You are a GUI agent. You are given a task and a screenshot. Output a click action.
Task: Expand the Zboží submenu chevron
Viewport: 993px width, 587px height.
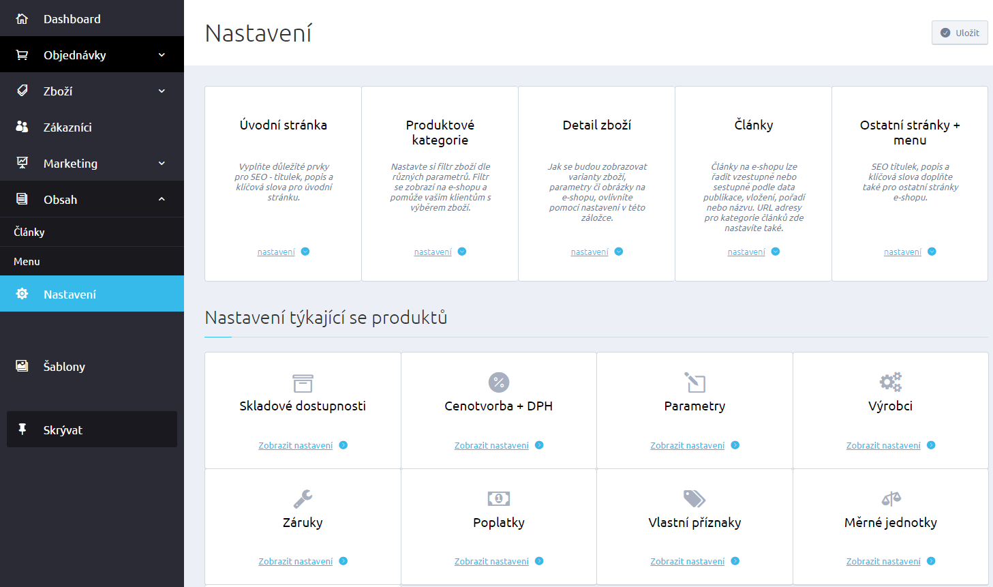tap(162, 91)
